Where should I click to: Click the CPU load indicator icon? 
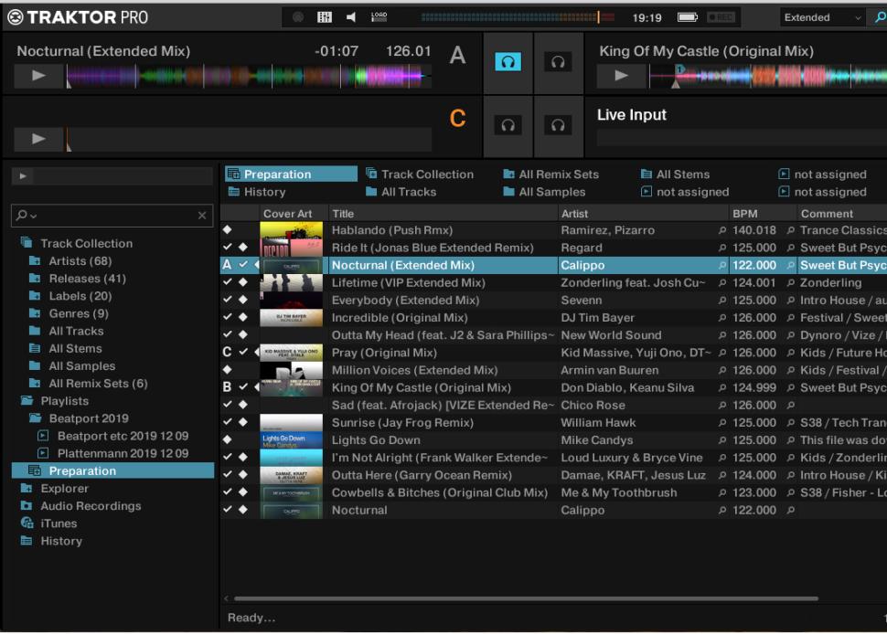click(x=379, y=17)
